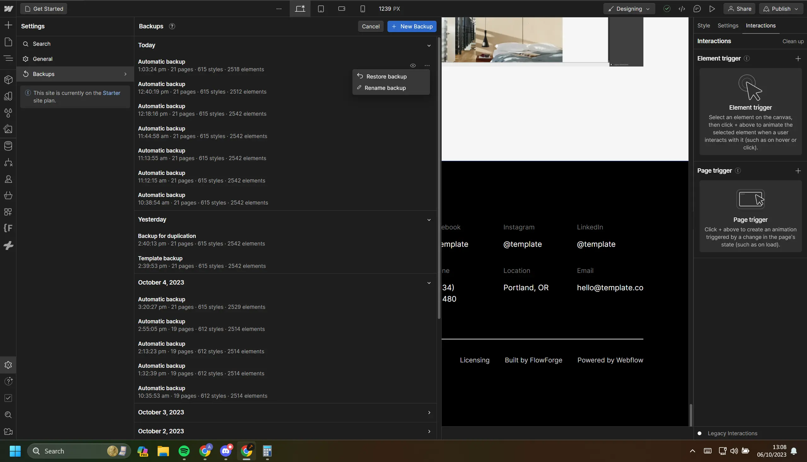Screen dimensions: 807x462
Task: Expand the October 2, 2023 group
Action: (x=429, y=431)
